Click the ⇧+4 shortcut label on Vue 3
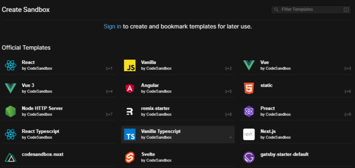355x168 pixels. (x=109, y=91)
